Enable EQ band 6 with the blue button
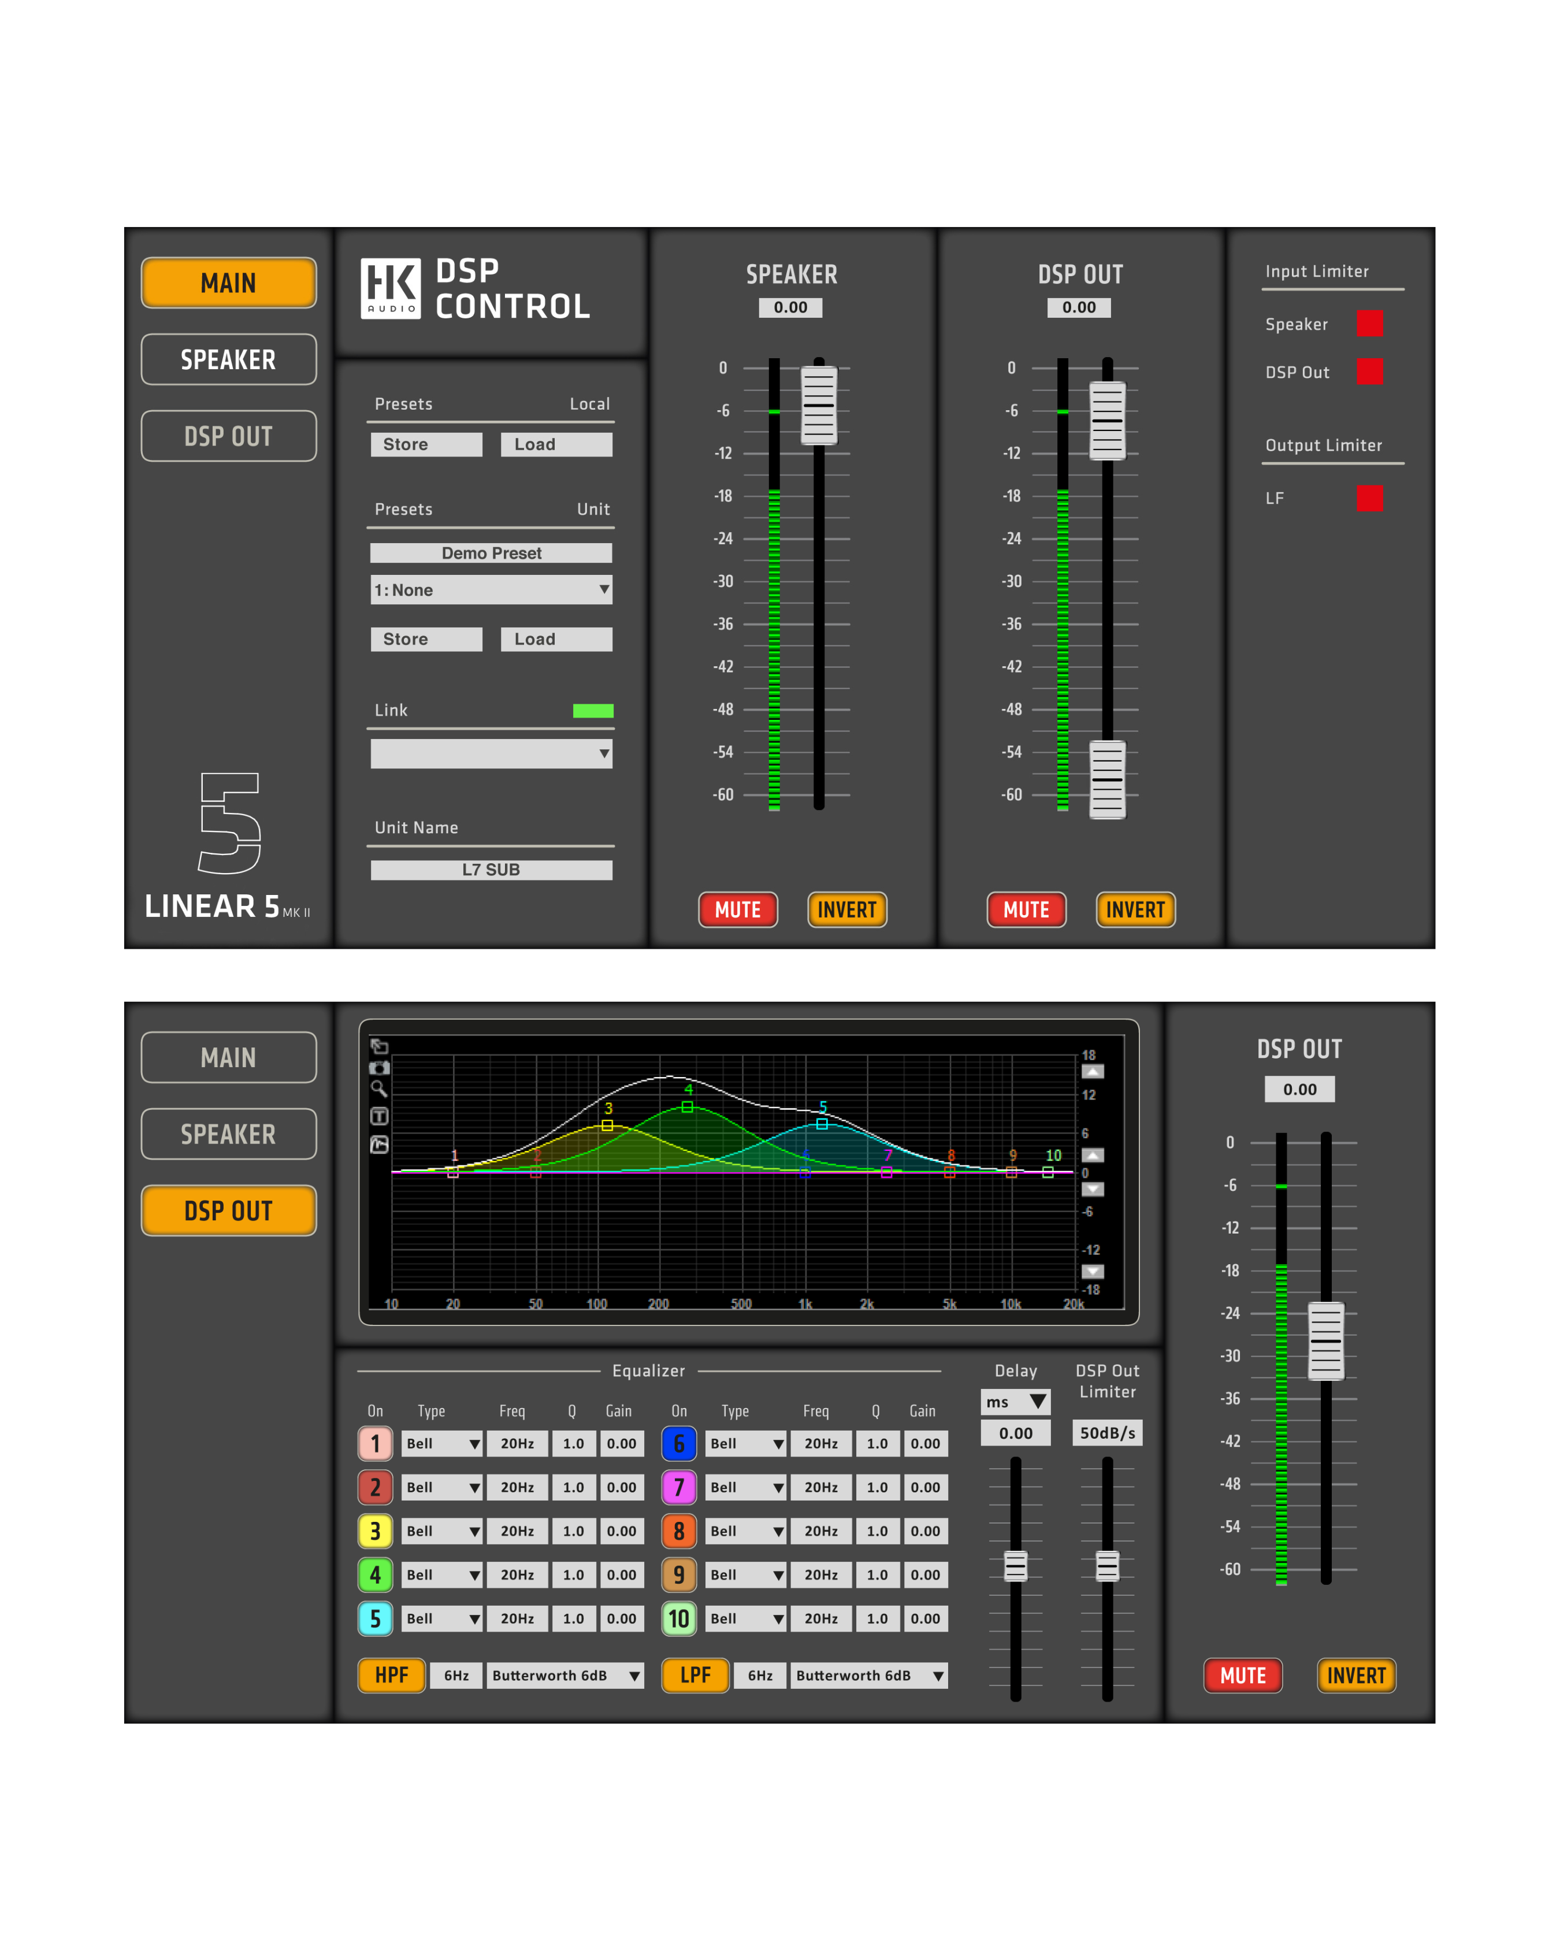1560x1950 pixels. point(678,1443)
